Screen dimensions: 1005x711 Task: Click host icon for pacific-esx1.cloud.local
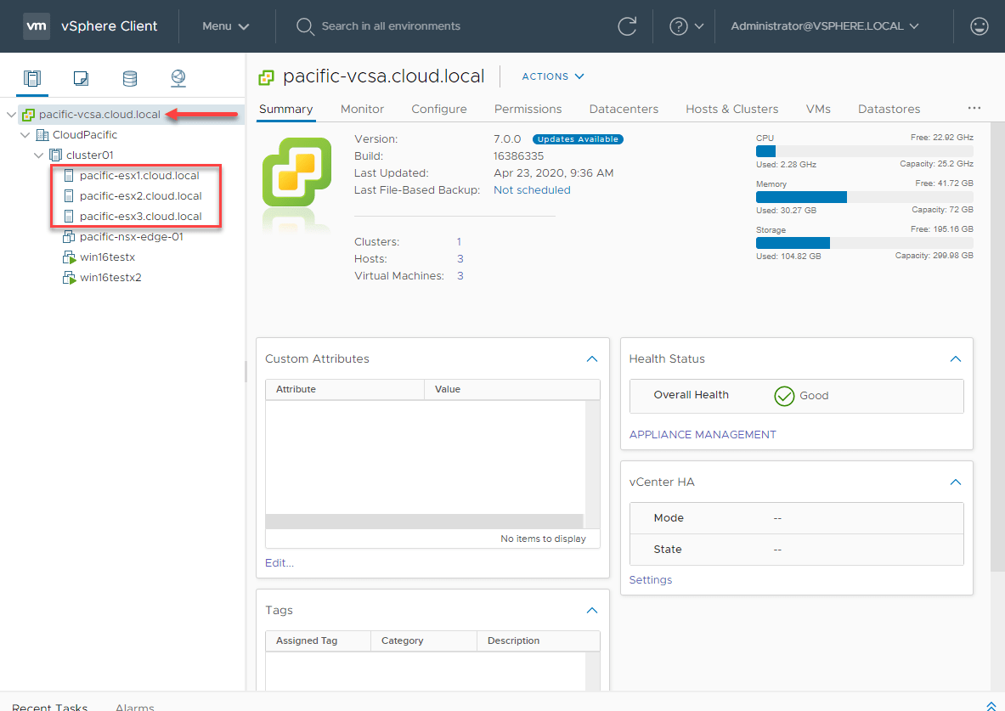[69, 176]
